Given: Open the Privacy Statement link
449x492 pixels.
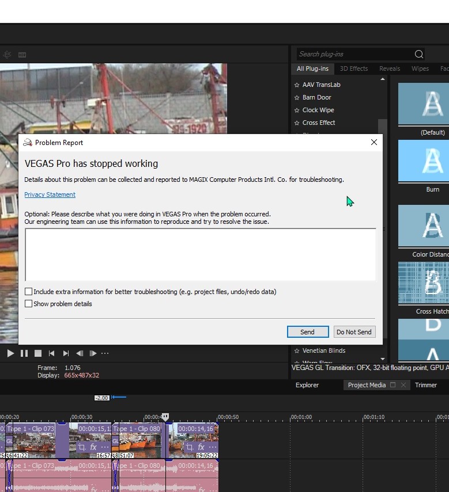Looking at the screenshot, I should [50, 194].
